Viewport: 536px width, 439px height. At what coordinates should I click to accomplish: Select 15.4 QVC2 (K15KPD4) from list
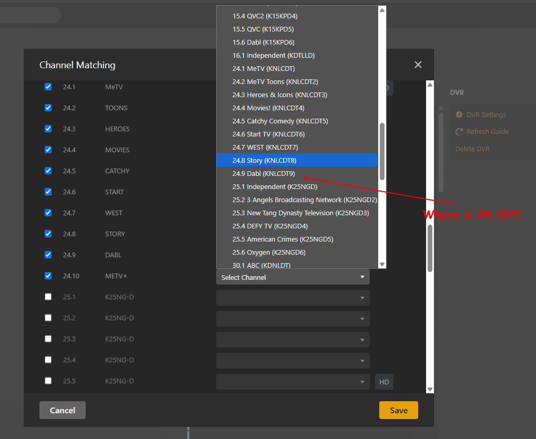(297, 16)
